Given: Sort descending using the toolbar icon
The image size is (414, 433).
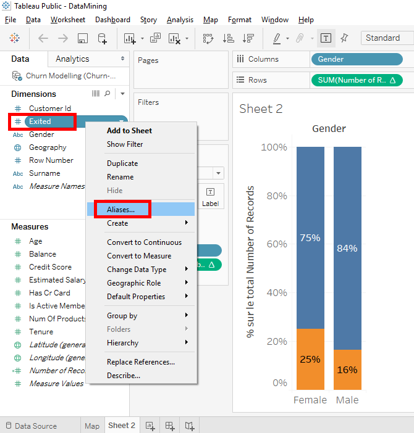Looking at the screenshot, I should (x=248, y=38).
